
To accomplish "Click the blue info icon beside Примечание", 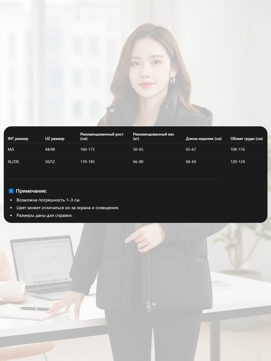I will 11,191.
